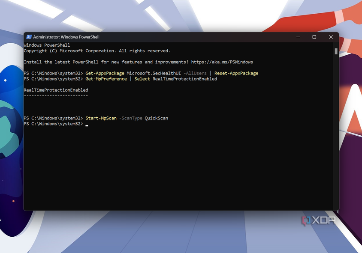Maximize the PowerShell window

click(314, 37)
